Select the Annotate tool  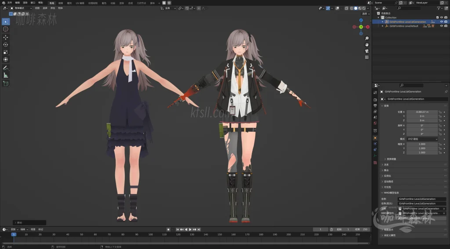[5, 68]
